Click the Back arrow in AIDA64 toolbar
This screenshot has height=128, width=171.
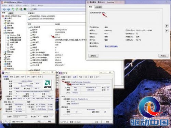point(4,9)
